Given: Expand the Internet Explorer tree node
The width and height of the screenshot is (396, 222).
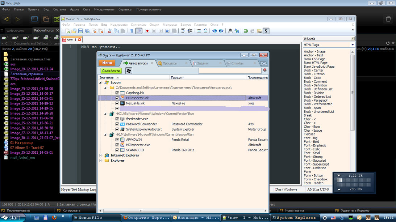Looking at the screenshot, I should pos(101,155).
